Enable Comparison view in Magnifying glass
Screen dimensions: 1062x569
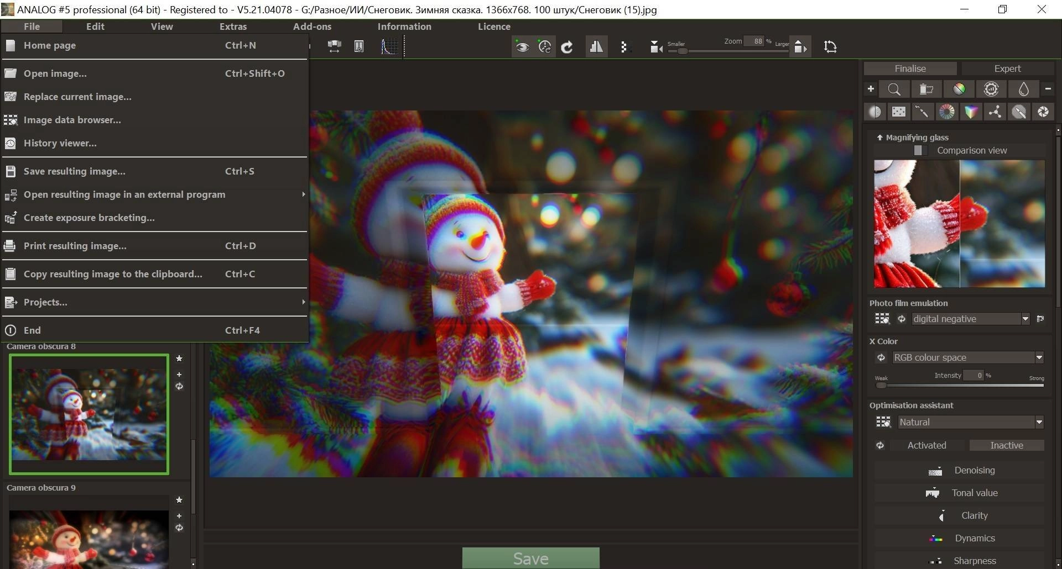point(919,150)
